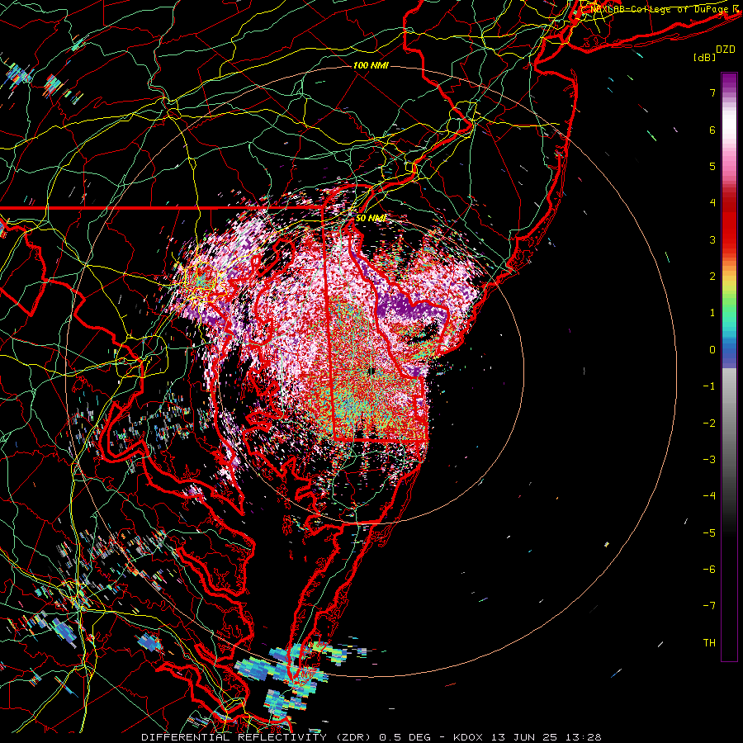Click the 'DZD' legend title

point(726,50)
